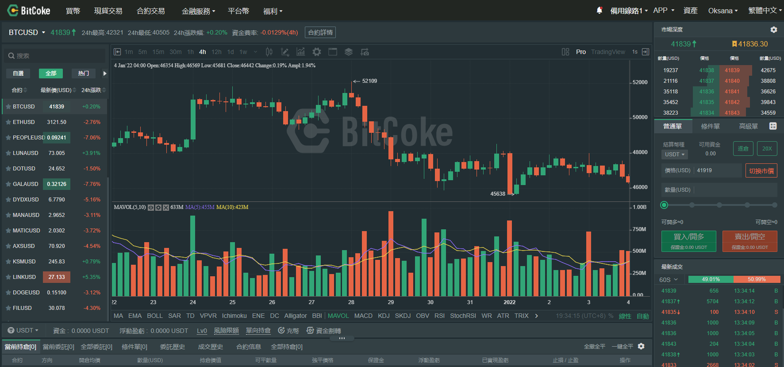
Task: Click the 充幣 deposit icon link
Action: (x=288, y=330)
